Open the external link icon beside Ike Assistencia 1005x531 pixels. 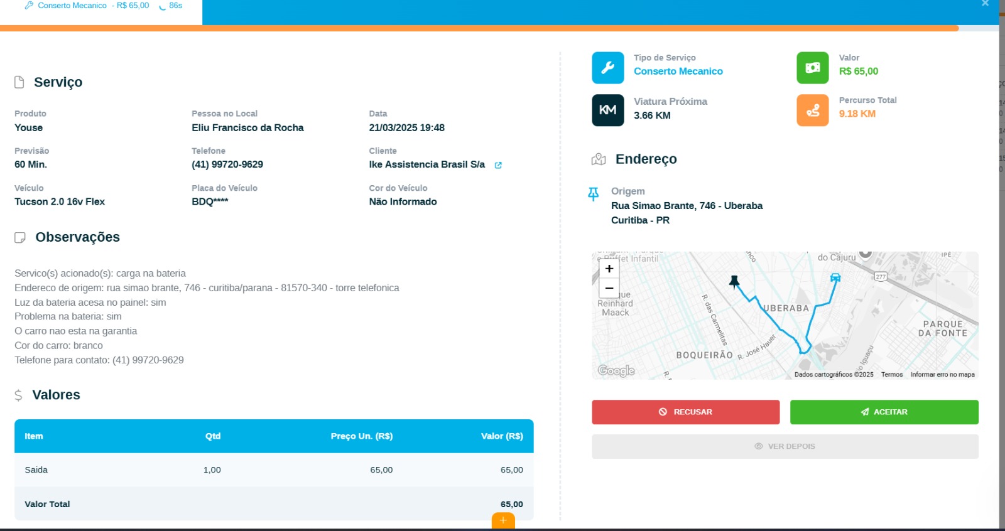(498, 165)
